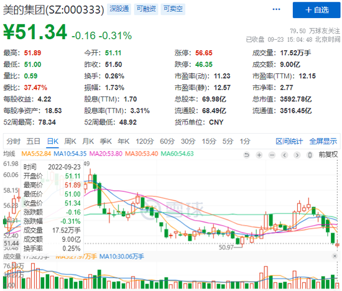Click the 总股本 value 69.98亿

coord(214,99)
